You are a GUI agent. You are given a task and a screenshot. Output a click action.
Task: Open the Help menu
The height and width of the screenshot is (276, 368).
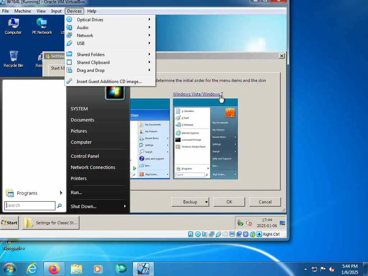92,11
